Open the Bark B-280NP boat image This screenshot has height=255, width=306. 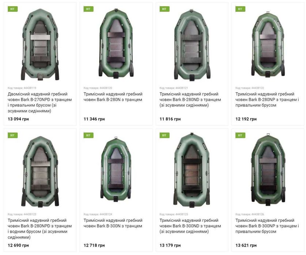click(x=268, y=44)
